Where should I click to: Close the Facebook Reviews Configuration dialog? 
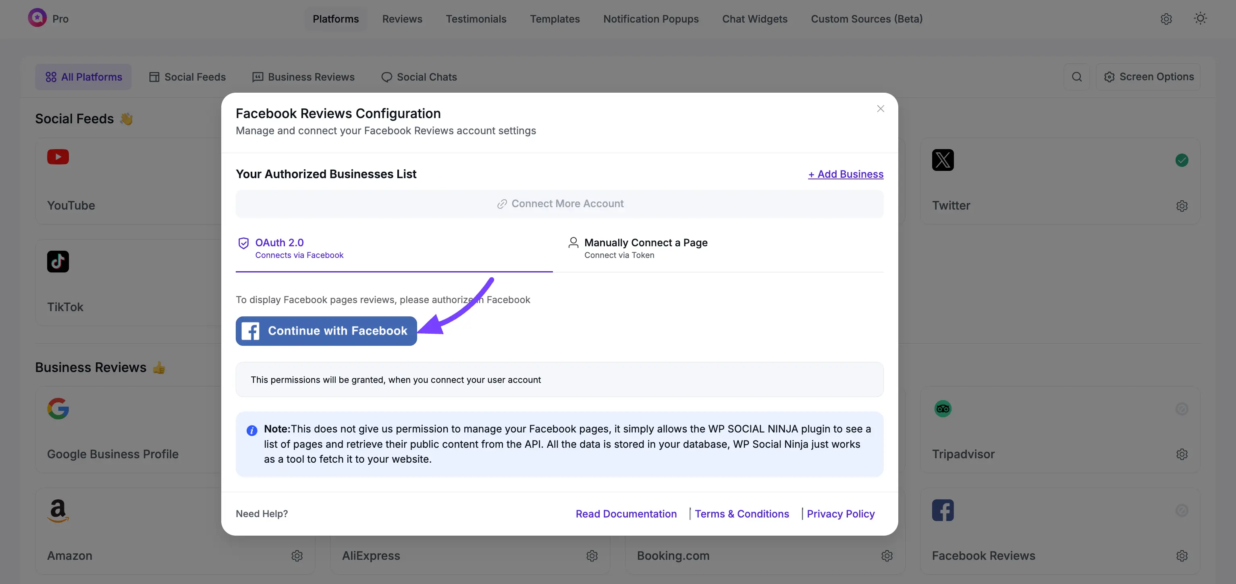pos(880,109)
